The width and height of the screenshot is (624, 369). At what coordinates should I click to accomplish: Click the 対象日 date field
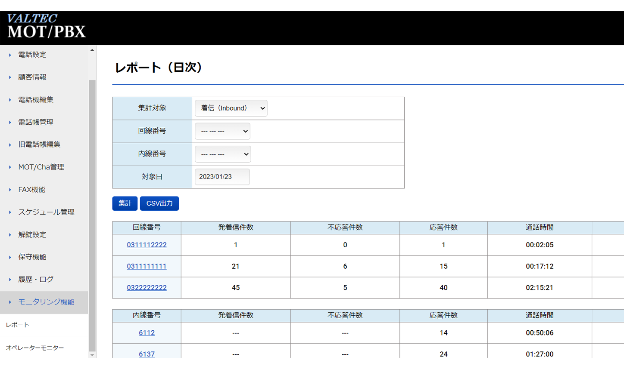222,177
